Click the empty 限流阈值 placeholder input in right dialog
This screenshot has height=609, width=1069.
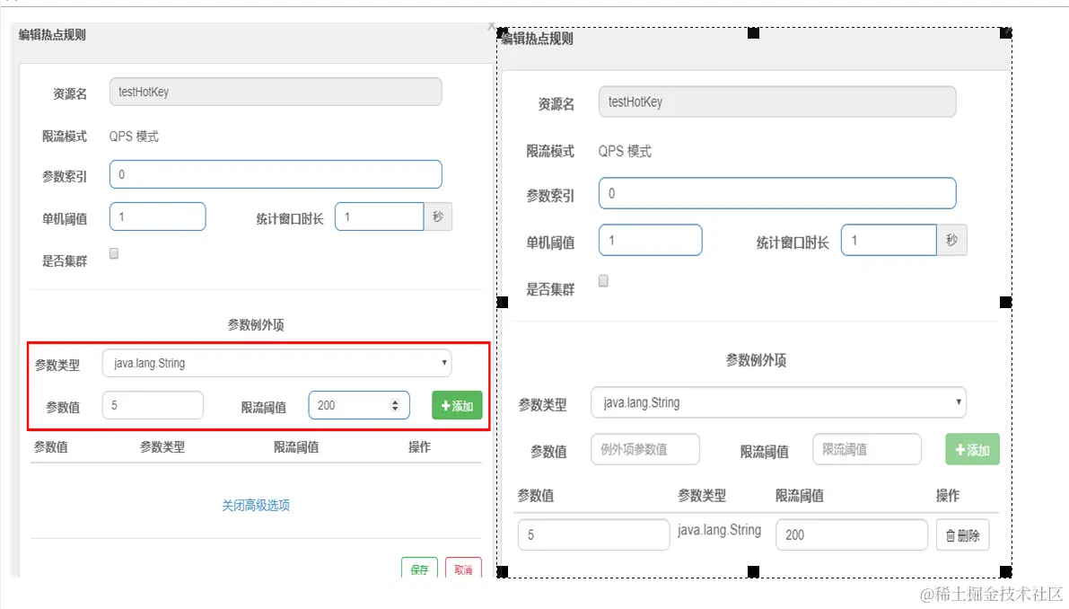point(866,449)
